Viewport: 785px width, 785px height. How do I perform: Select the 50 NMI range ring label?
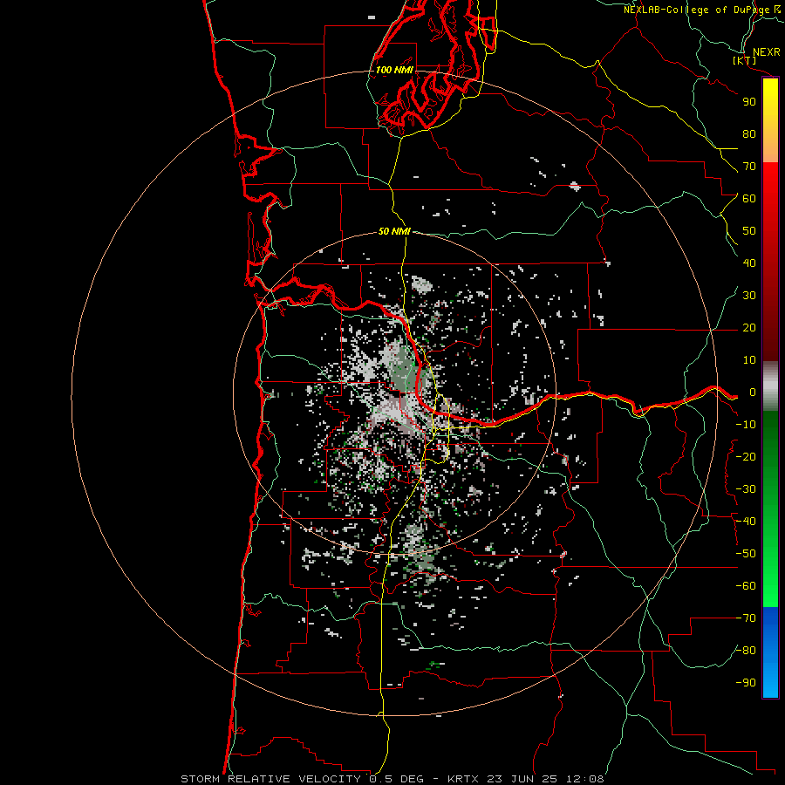click(x=394, y=231)
